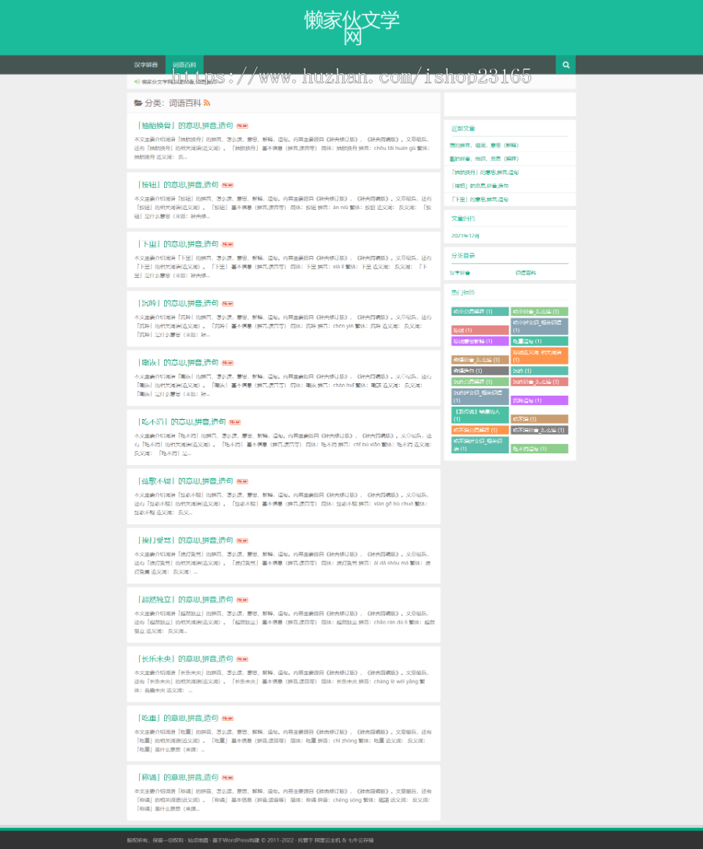
Task: Click the purple 沉吟造句 (1) tag
Action: [x=539, y=400]
